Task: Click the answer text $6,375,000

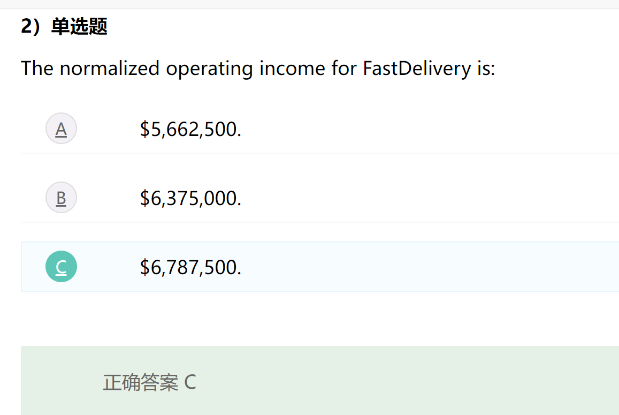Action: [x=190, y=198]
